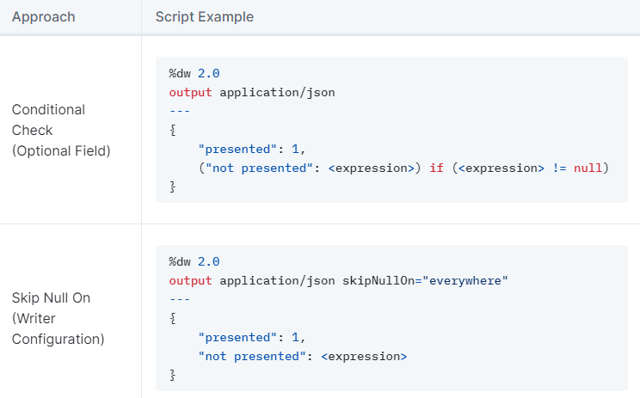
Task: Click "not presented" key in conditional script
Action: [256, 168]
